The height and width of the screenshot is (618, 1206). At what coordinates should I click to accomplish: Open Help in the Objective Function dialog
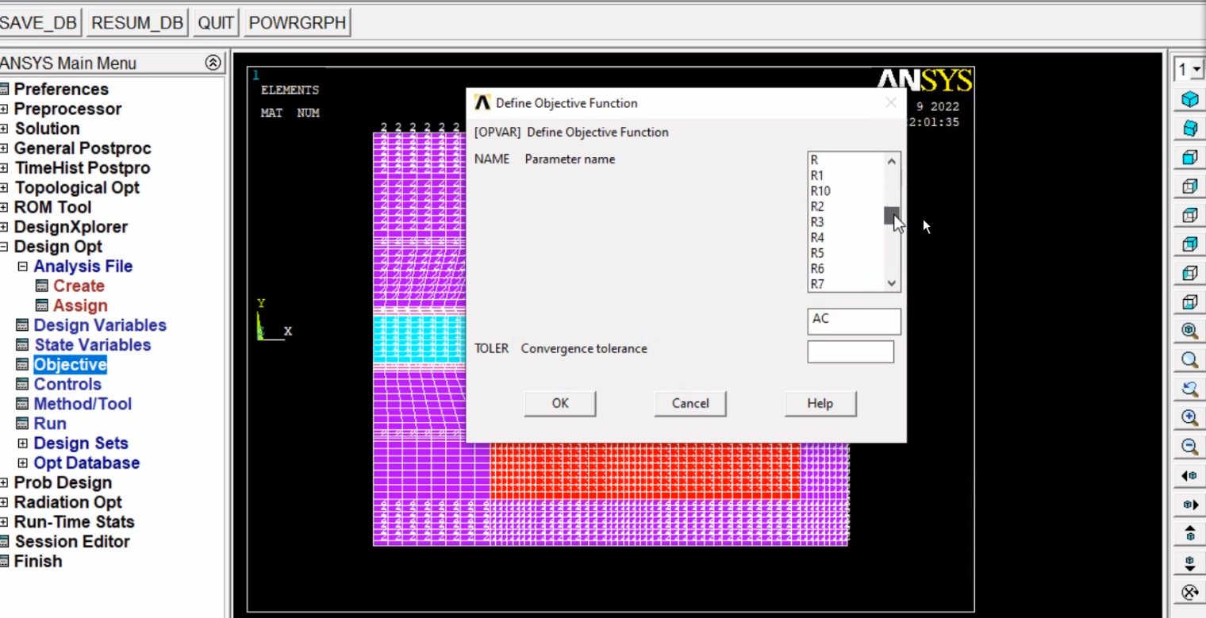tap(820, 403)
